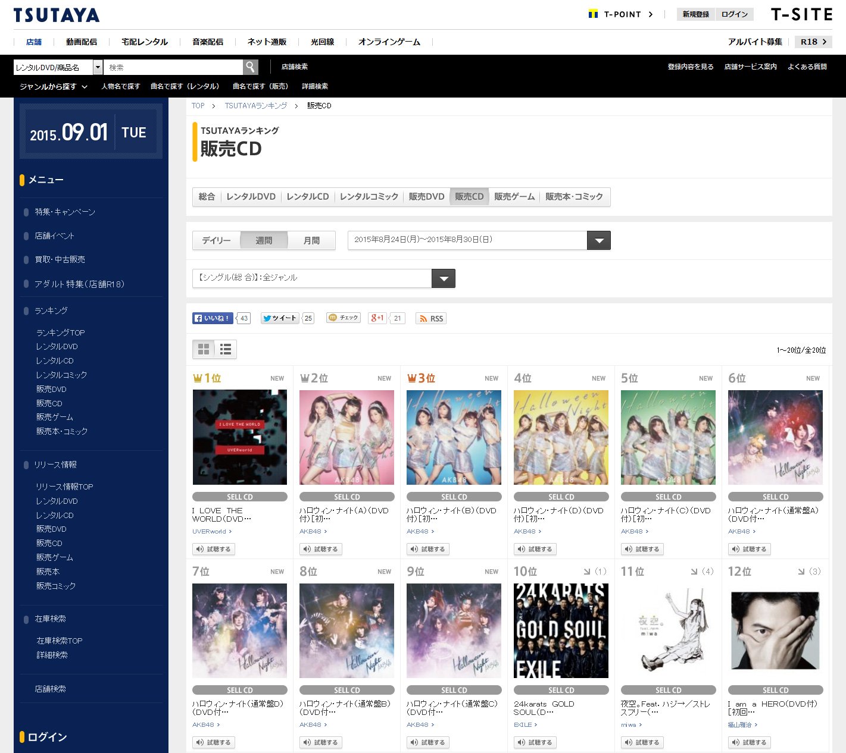Open 販売コミック under リリース情報
The height and width of the screenshot is (753, 846).
[x=56, y=586]
